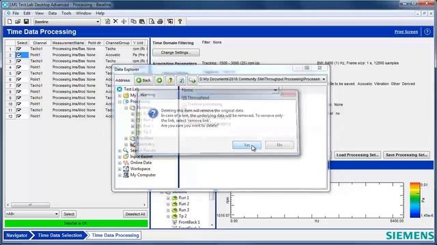Viewport: 437px width, 245px height.
Task: Click the export window icon in the toolbar
Action: click(x=170, y=21)
